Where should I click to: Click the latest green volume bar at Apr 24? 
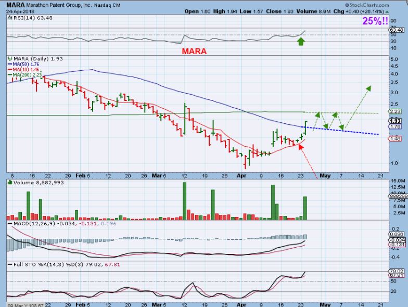pyautogui.click(x=305, y=208)
